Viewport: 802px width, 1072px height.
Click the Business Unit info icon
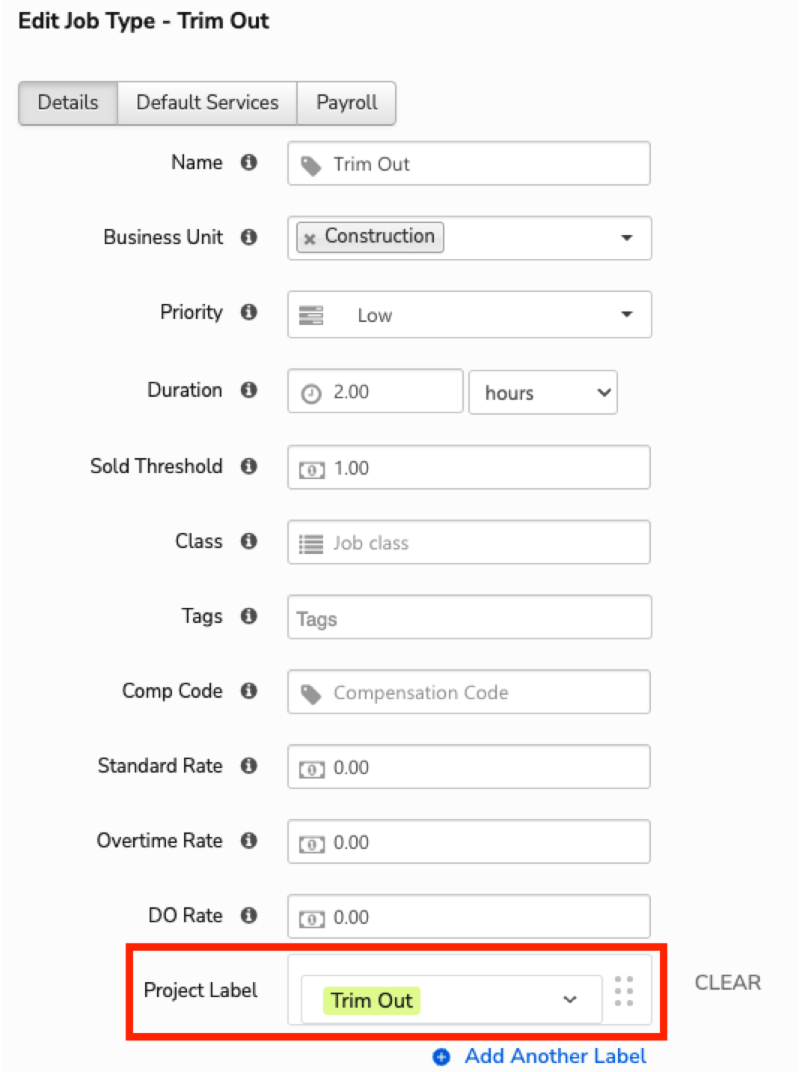(249, 237)
